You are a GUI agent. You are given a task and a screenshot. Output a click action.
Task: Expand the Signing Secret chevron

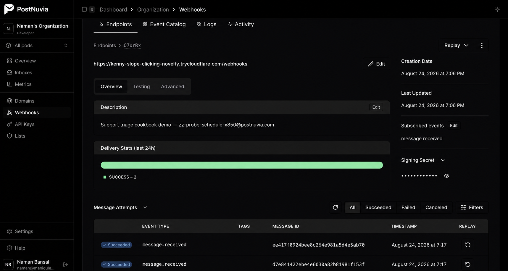(x=443, y=160)
